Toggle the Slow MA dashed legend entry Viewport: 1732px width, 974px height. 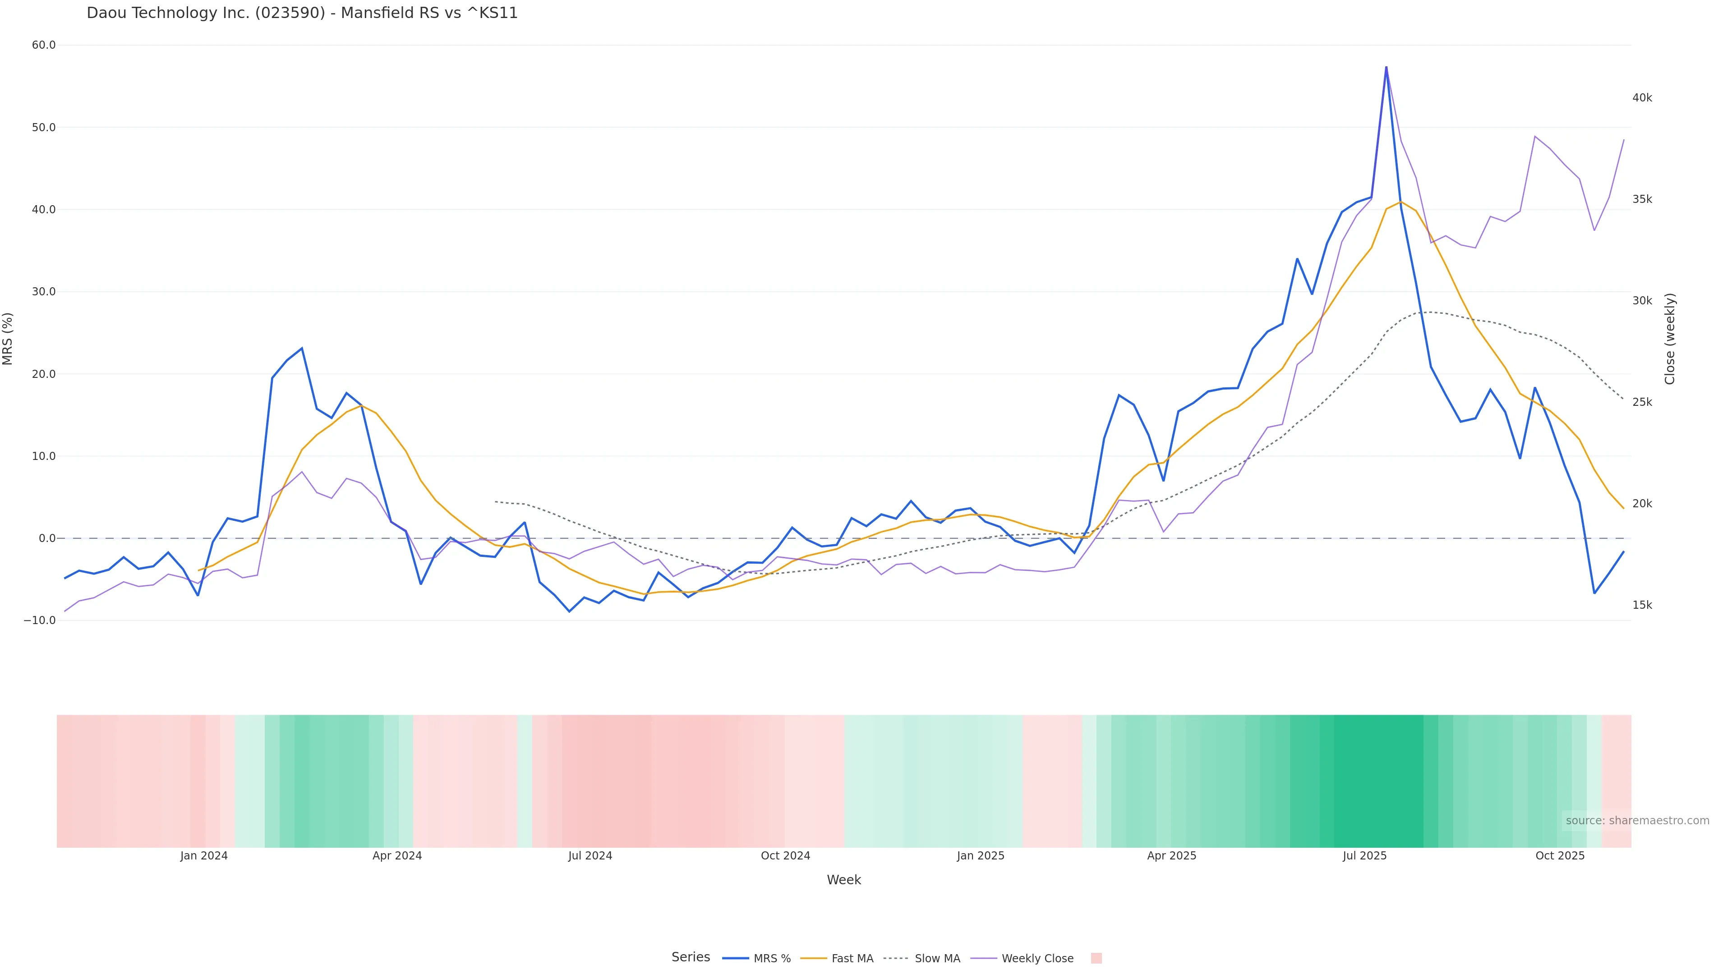coord(922,959)
